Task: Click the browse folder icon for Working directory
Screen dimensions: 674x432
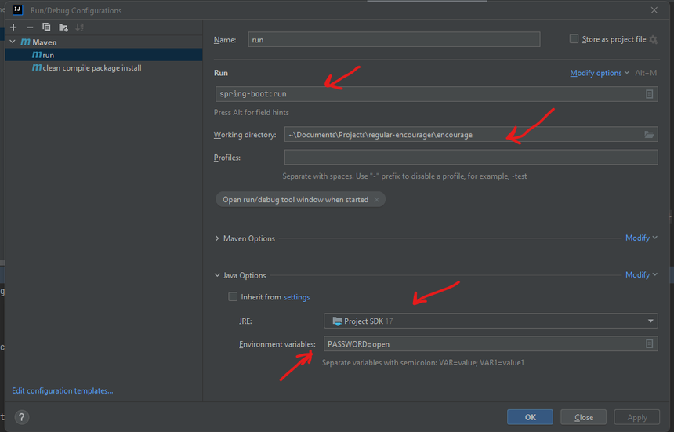Action: 649,135
